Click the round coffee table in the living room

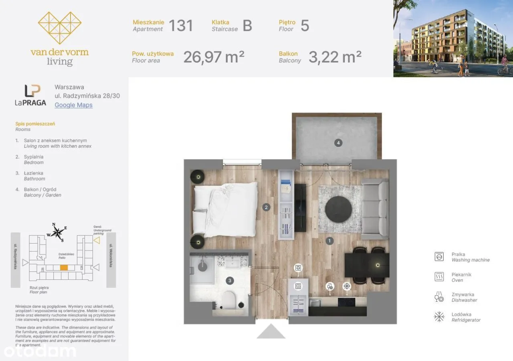click(339, 209)
